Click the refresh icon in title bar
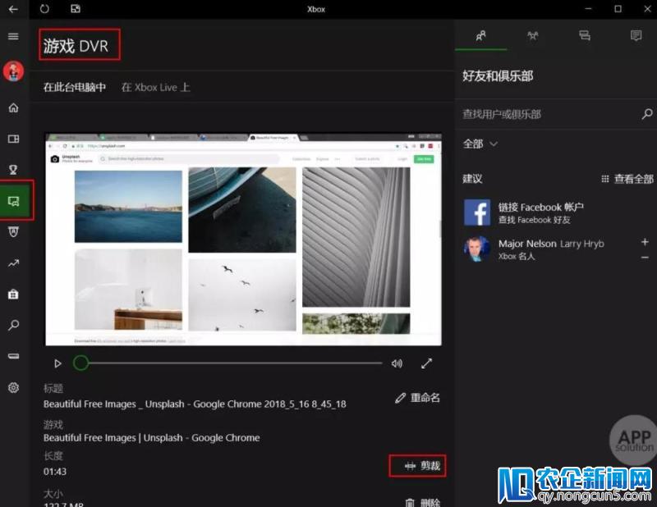Screen dimensions: 657x507 (44, 9)
